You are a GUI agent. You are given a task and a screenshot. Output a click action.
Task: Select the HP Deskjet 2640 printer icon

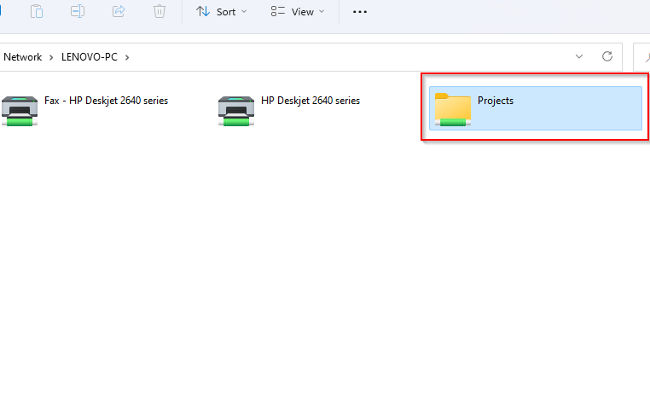click(x=235, y=110)
